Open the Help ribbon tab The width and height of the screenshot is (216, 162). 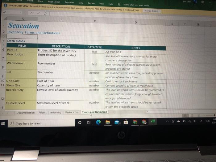[x=110, y=4]
